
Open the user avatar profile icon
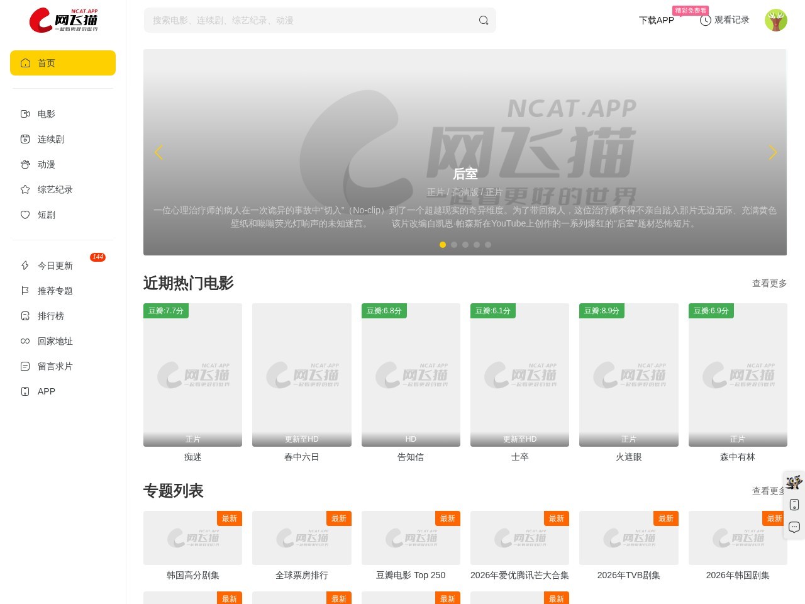(776, 20)
